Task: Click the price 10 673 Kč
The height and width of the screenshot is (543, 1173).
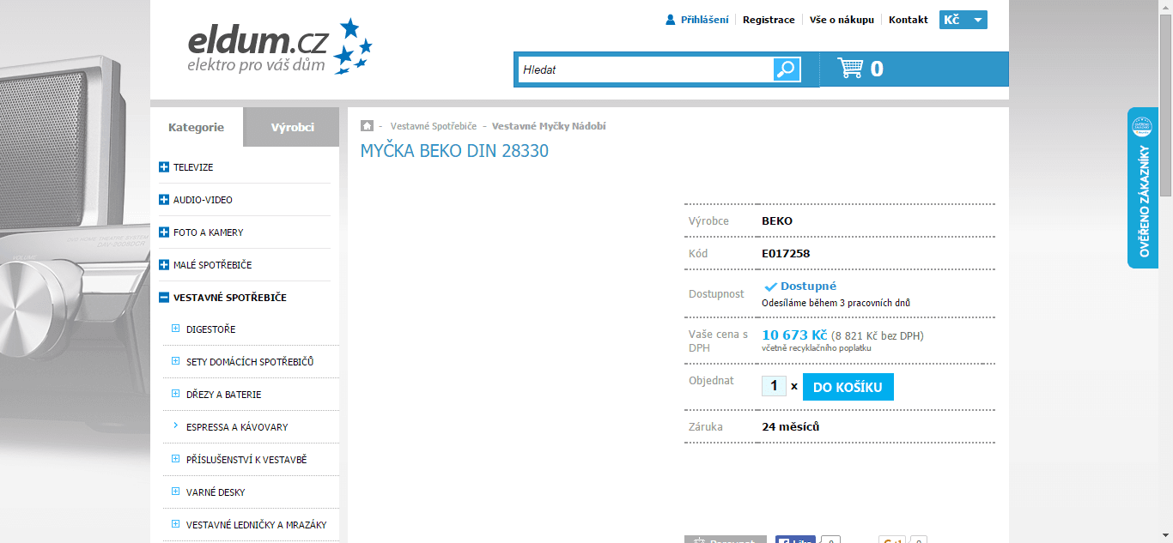Action: click(x=794, y=335)
